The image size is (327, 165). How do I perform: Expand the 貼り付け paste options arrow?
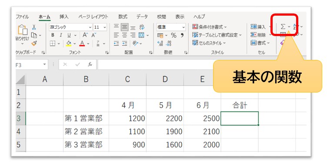point(23,43)
